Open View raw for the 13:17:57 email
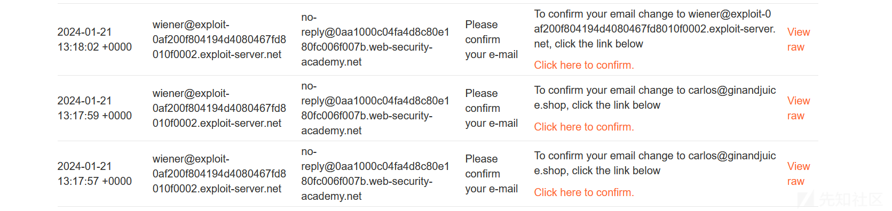The height and width of the screenshot is (211, 892). coord(798,174)
